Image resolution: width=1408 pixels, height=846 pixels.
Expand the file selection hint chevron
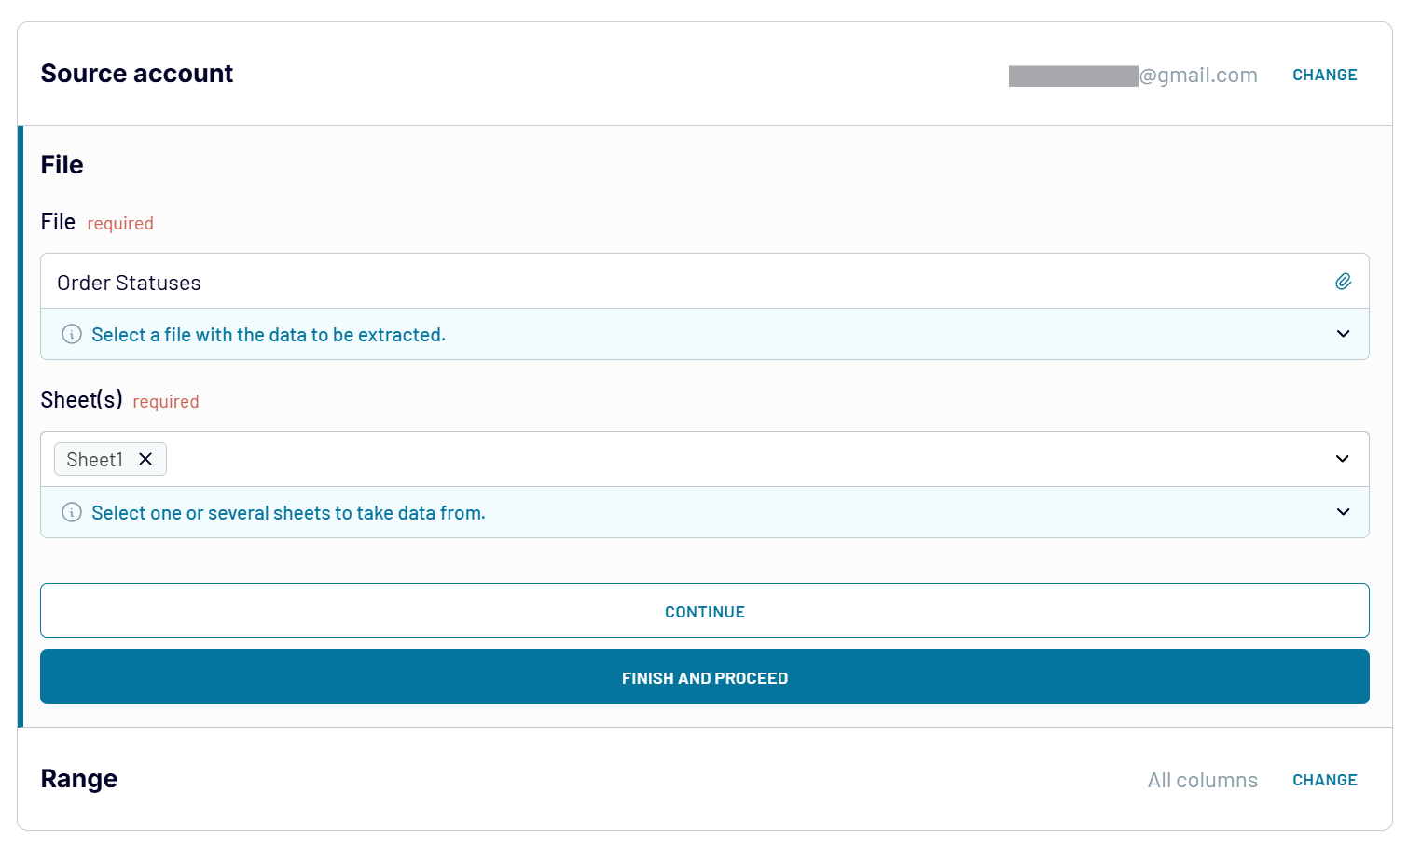tap(1343, 334)
